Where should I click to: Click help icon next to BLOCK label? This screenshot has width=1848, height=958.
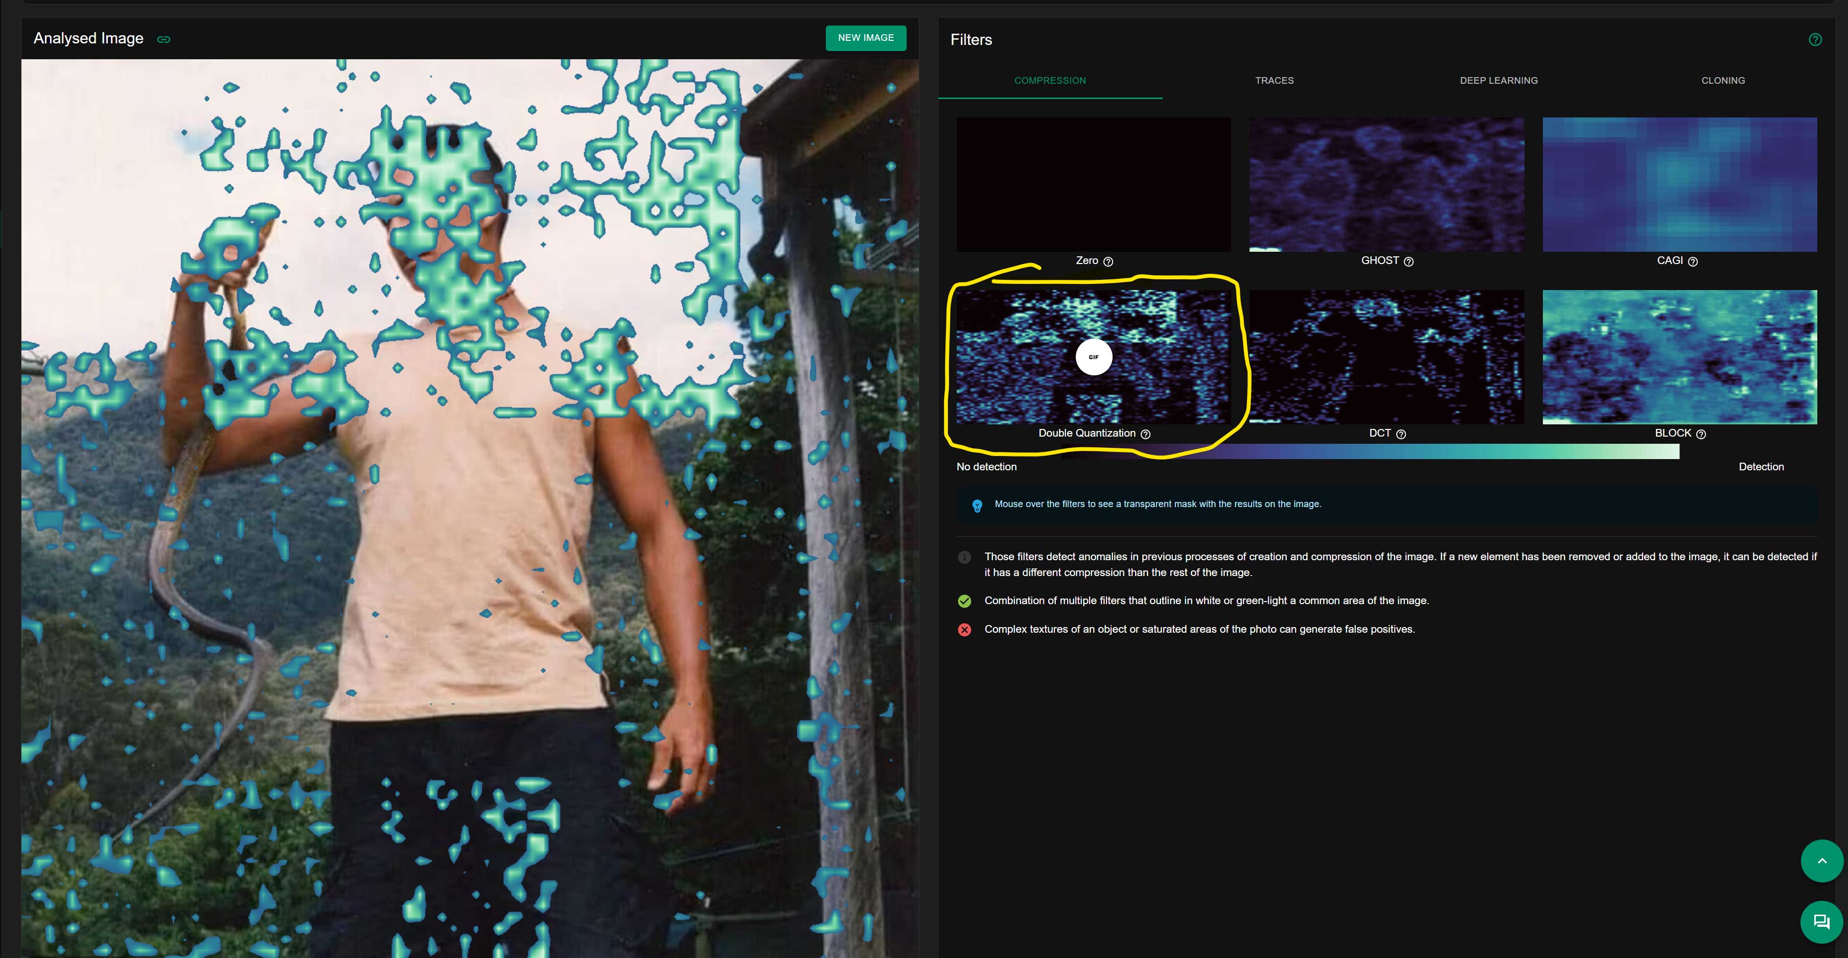(1700, 434)
